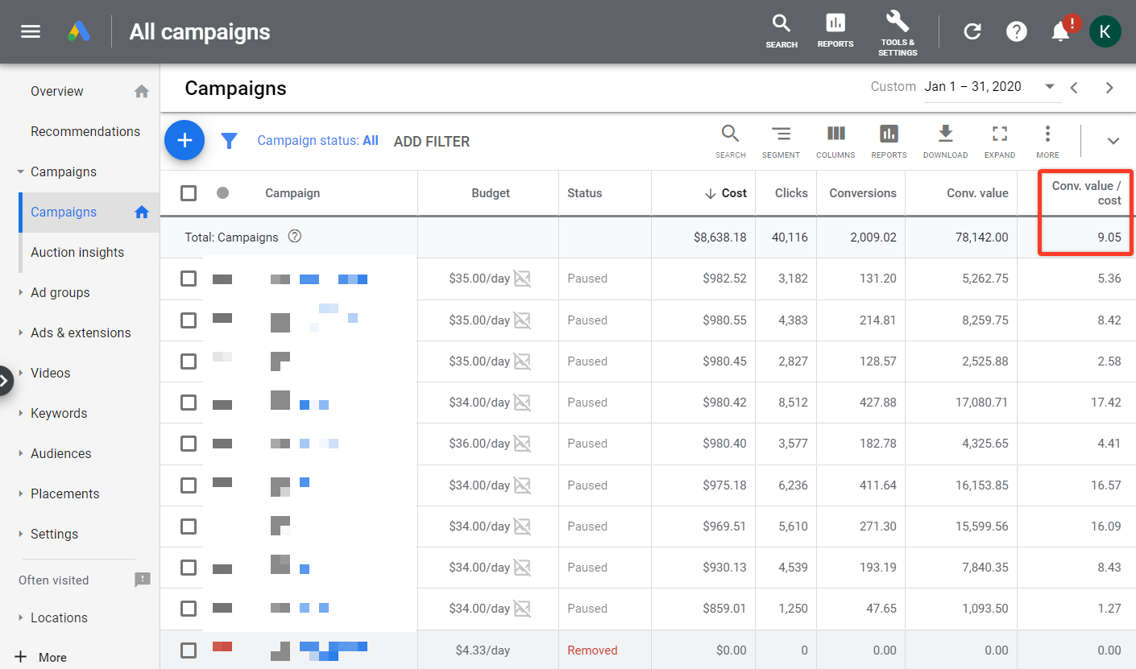Check the campaign costing $980.45
This screenshot has width=1136, height=669.
click(x=189, y=361)
